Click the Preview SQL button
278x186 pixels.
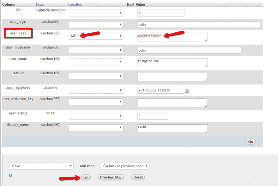point(111,177)
